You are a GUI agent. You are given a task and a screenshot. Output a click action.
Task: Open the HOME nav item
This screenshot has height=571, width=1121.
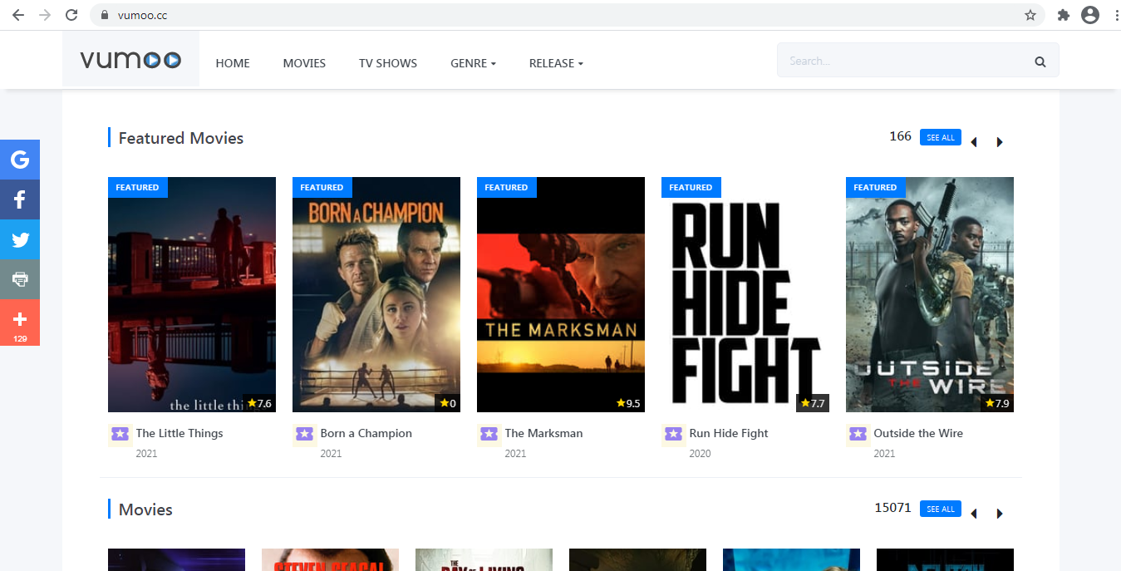click(x=233, y=63)
